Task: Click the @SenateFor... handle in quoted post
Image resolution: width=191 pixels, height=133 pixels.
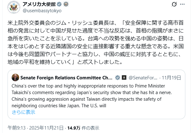Action: pos(143,77)
